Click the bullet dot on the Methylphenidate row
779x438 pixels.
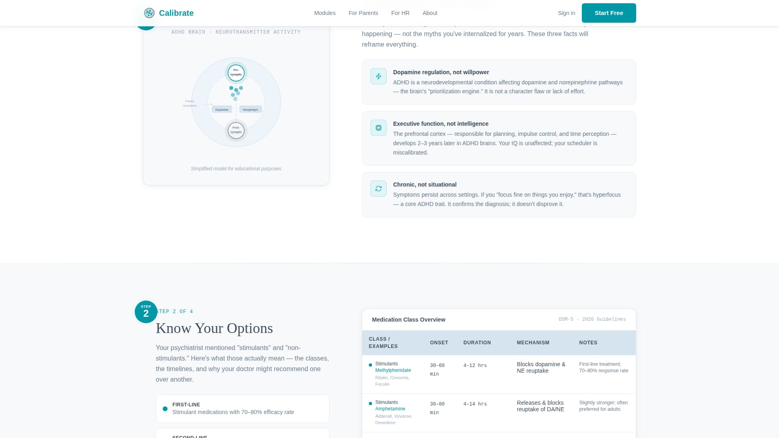[x=370, y=365]
